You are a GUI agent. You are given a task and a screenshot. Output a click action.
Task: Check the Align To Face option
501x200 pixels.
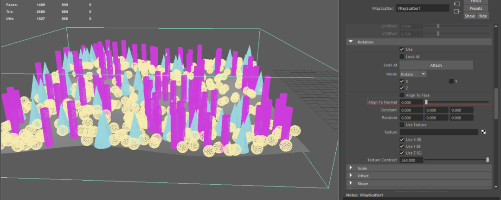coord(402,95)
